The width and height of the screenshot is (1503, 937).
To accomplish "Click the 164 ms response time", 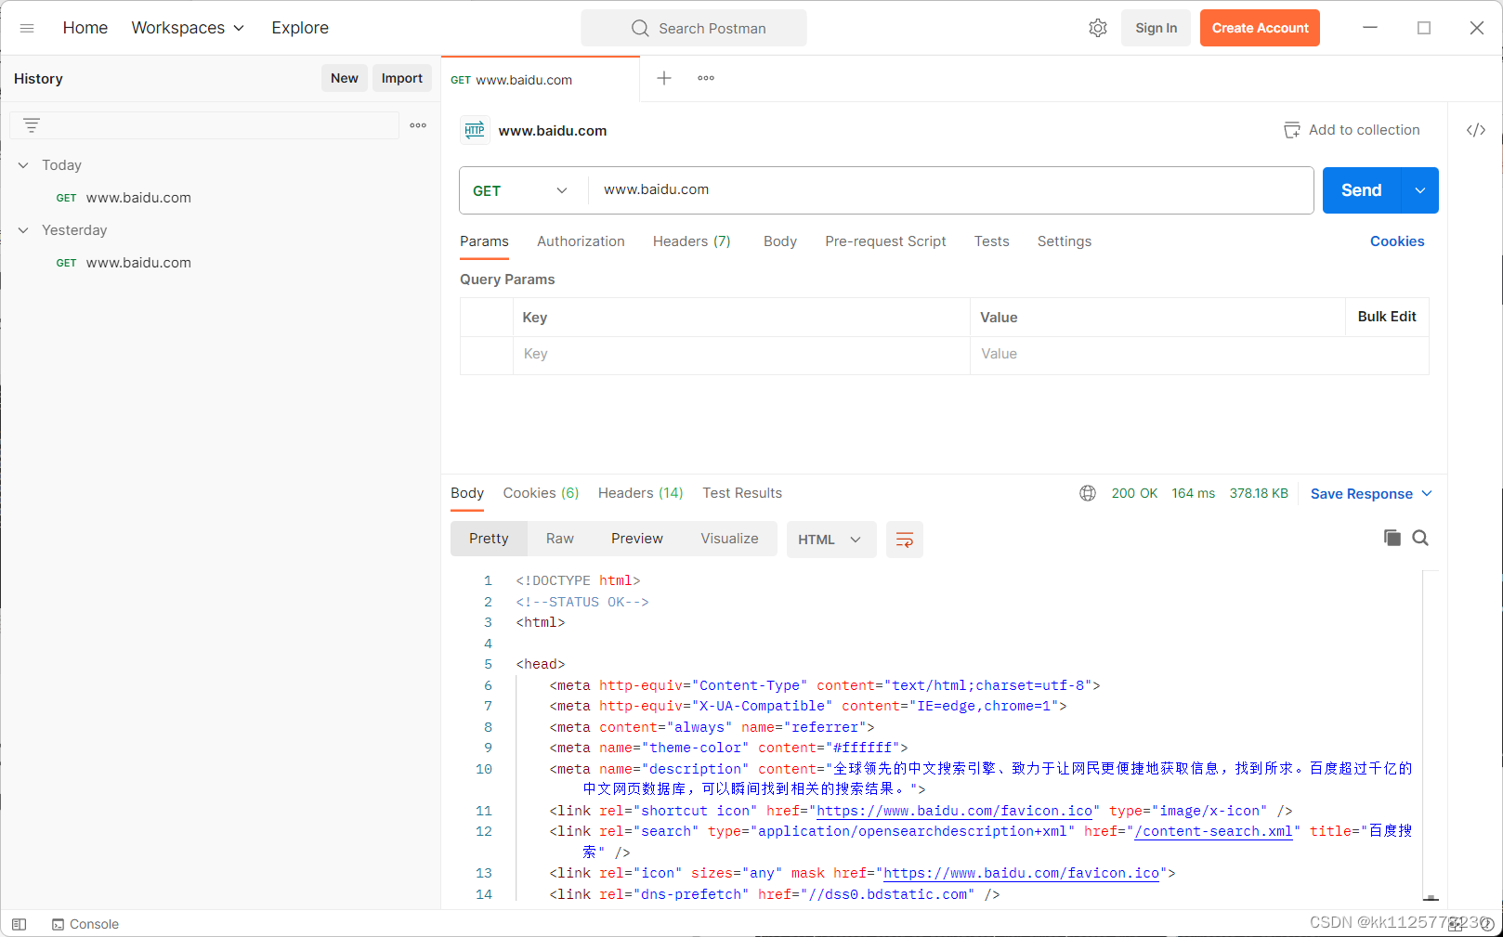I will pos(1194,493).
